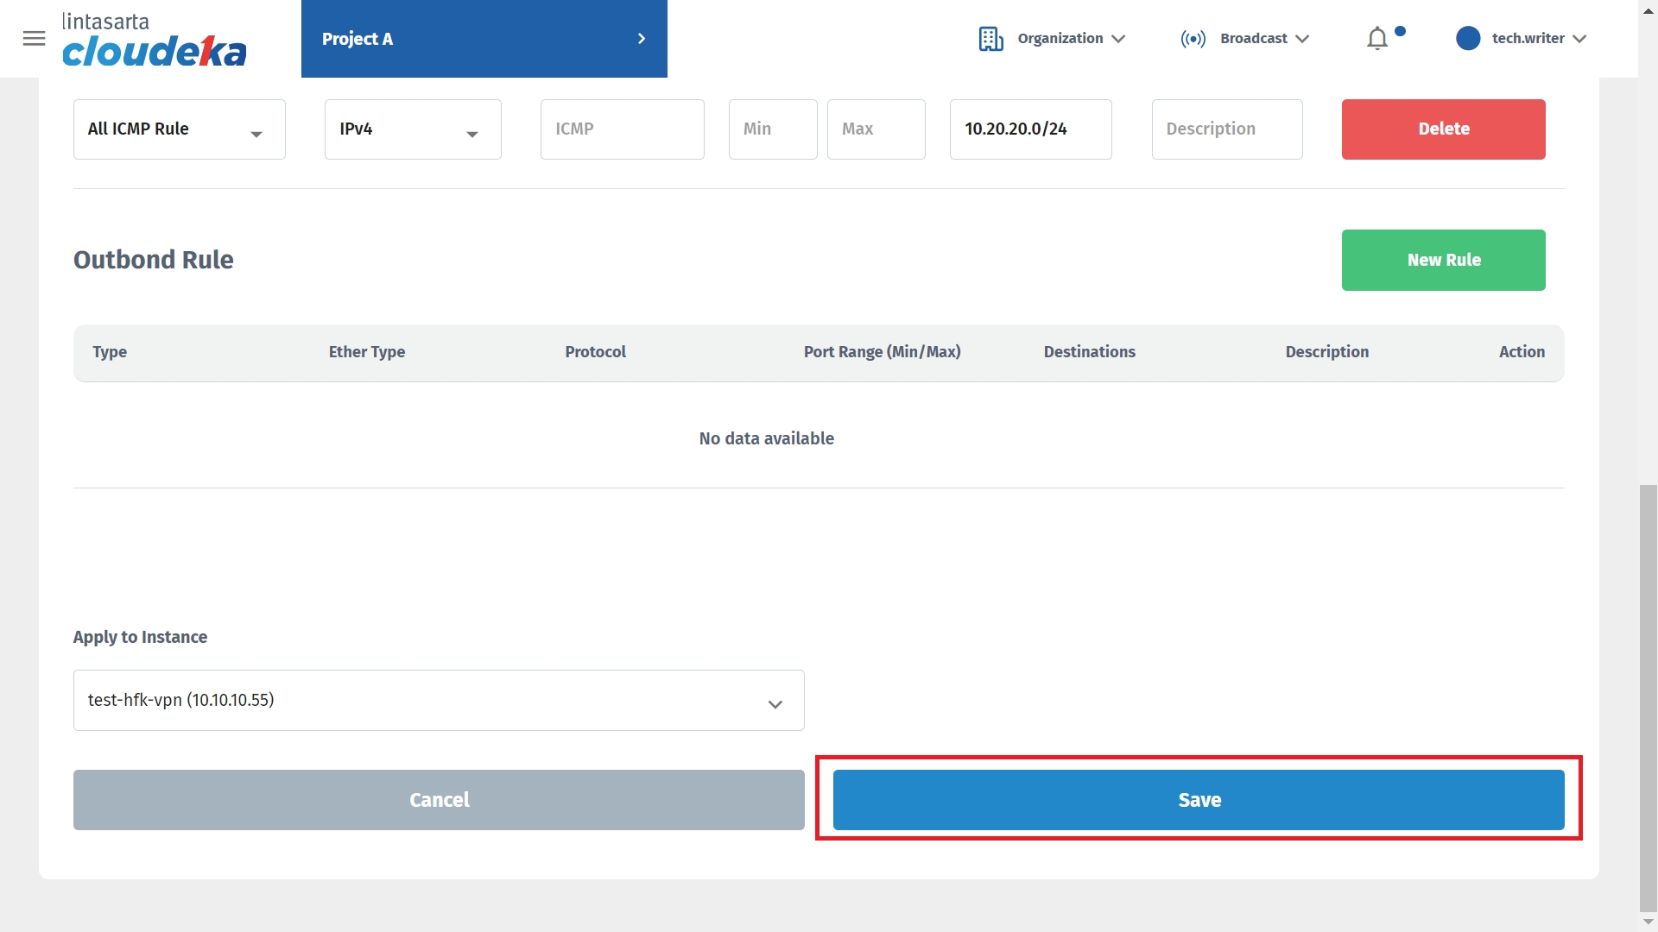The width and height of the screenshot is (1658, 932).
Task: Cancel the security group changes
Action: (x=438, y=800)
